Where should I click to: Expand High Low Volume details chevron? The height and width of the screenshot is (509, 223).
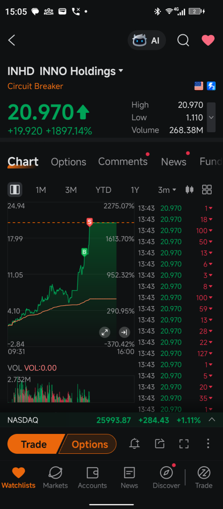(x=212, y=117)
